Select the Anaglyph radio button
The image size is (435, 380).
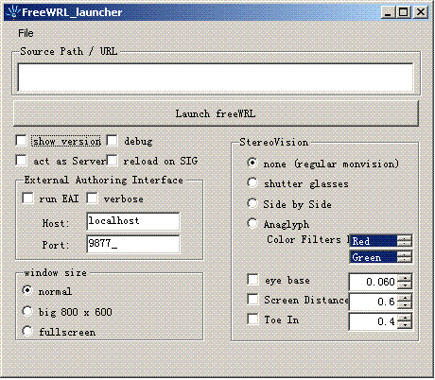tap(252, 223)
